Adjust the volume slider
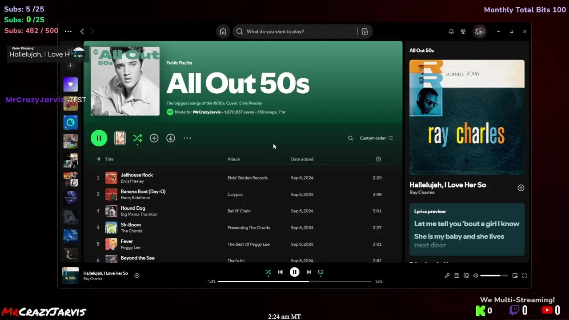Viewport: 569px width, 320px height. (x=494, y=276)
